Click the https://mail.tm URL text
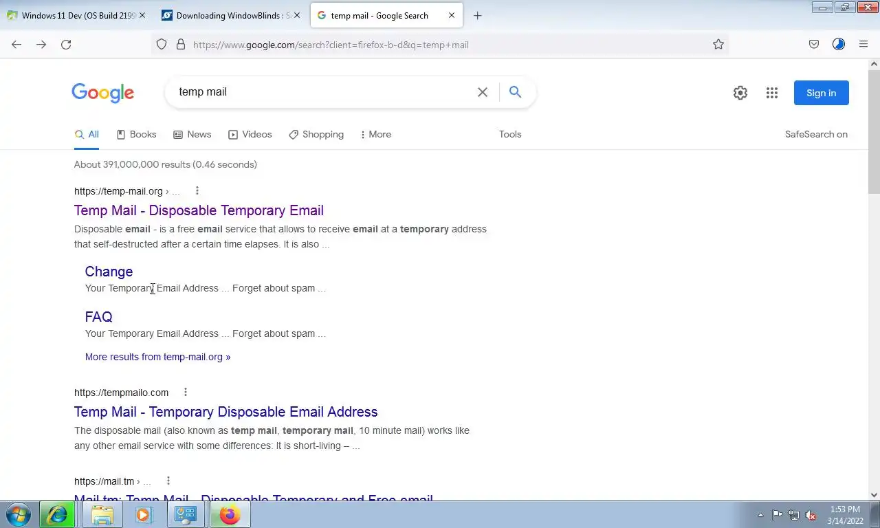This screenshot has width=880, height=528. click(104, 481)
